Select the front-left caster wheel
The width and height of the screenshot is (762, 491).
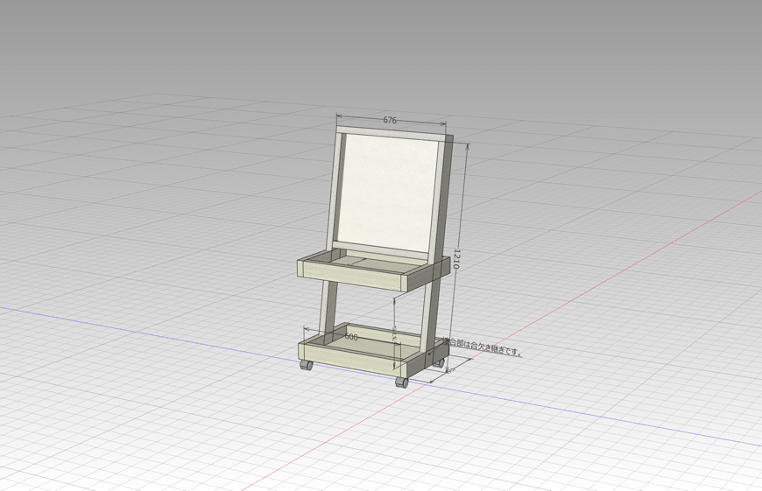(x=307, y=365)
